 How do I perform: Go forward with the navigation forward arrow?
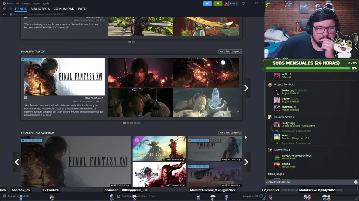pos(10,9)
